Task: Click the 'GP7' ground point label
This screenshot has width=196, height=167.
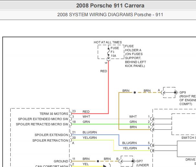Action: coord(140,161)
